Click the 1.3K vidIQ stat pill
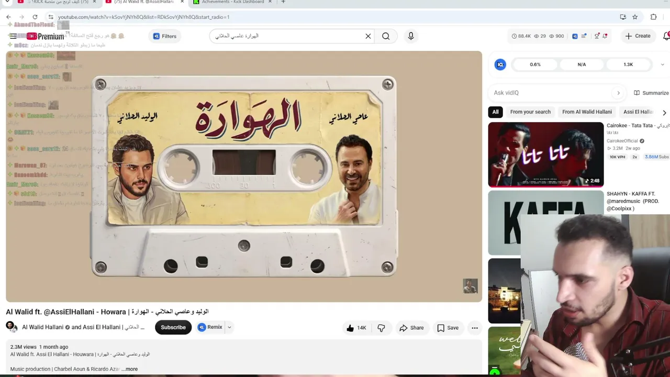Screen dimensions: 670x377 pos(628,64)
